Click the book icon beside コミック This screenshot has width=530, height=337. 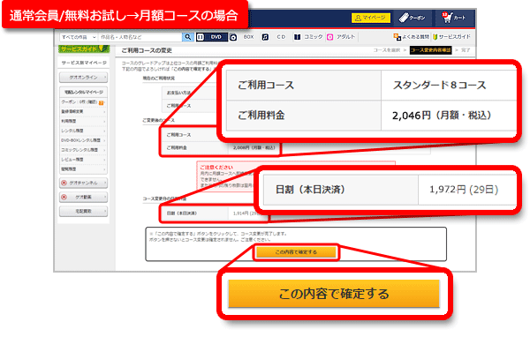pyautogui.click(x=297, y=37)
